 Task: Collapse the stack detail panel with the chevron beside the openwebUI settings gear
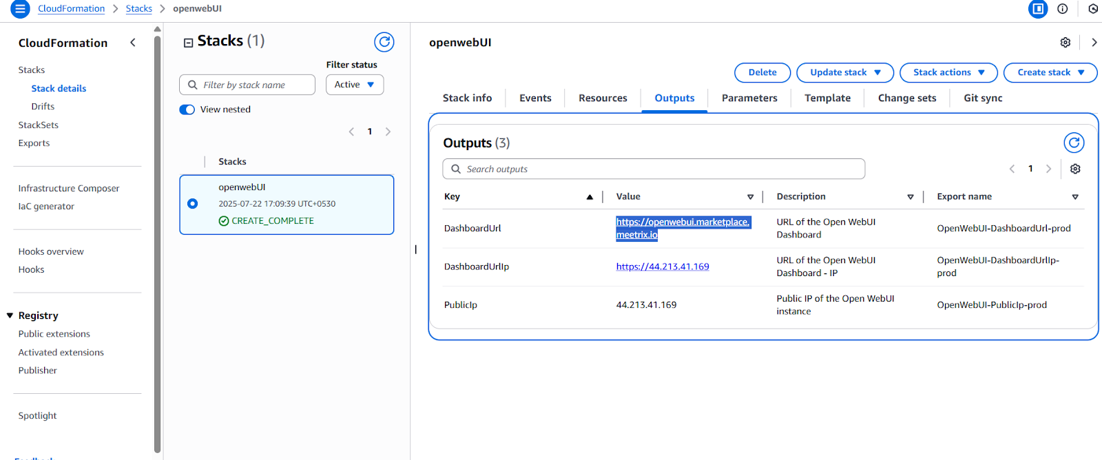pos(1094,43)
